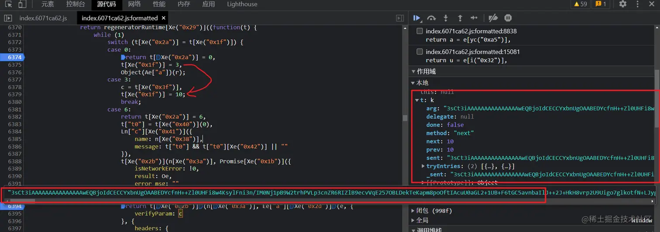Switch to the 应用 tab
This screenshot has height=232, width=660.
click(209, 4)
